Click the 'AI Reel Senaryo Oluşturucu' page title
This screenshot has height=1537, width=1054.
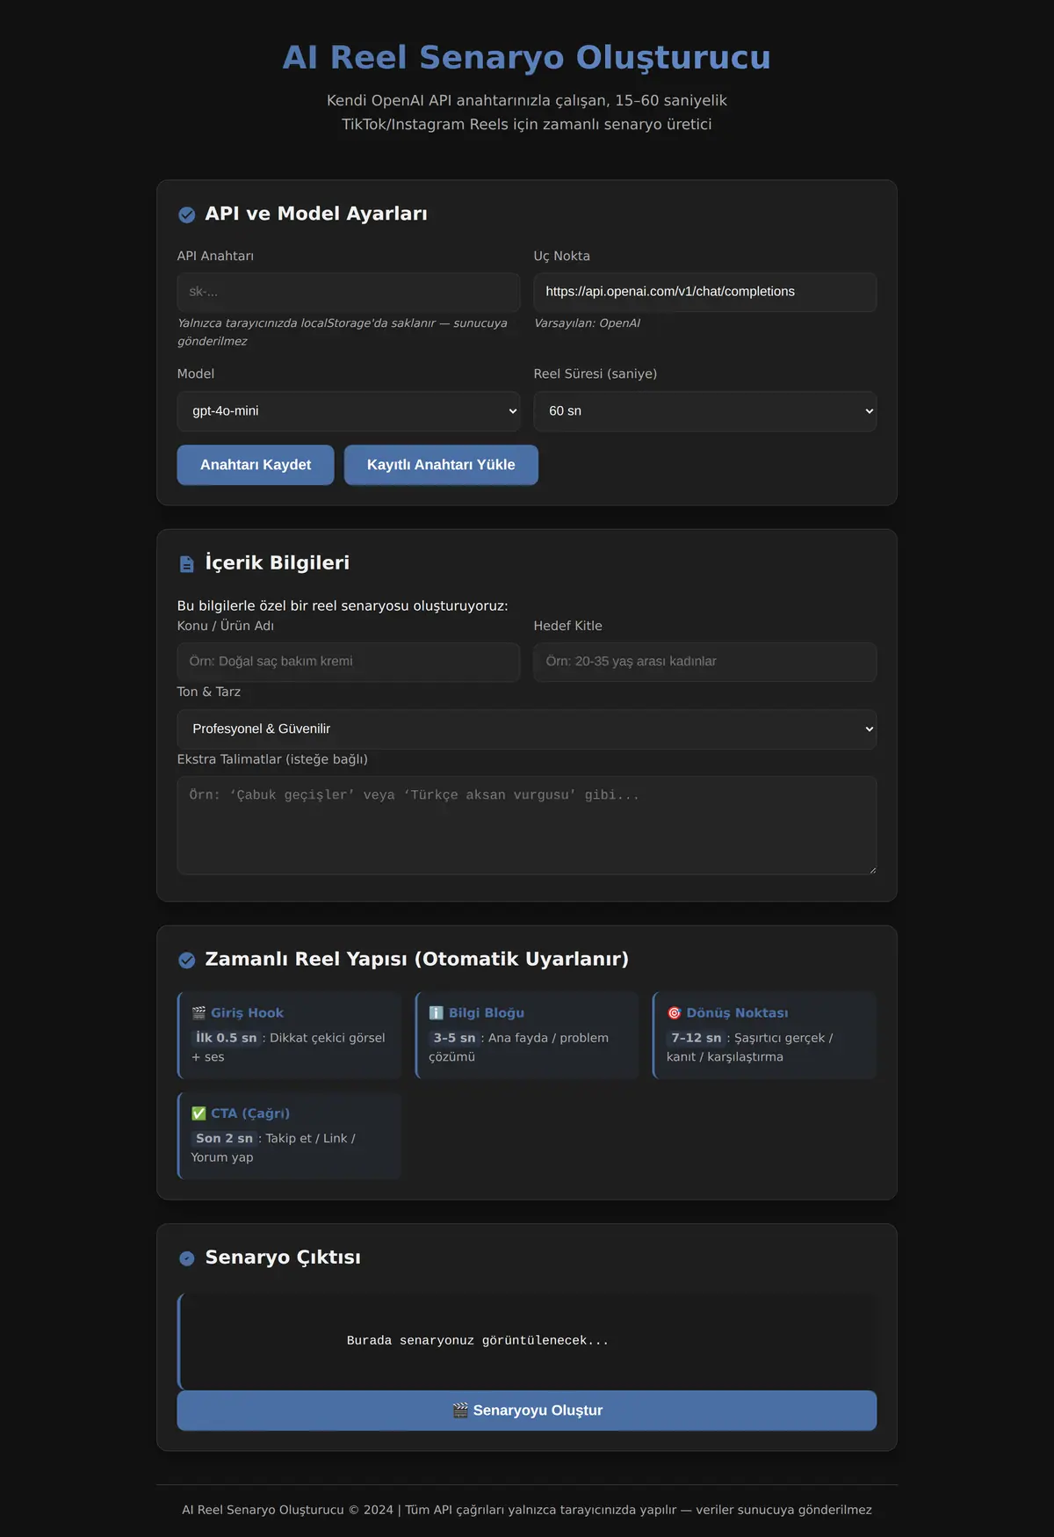[527, 57]
